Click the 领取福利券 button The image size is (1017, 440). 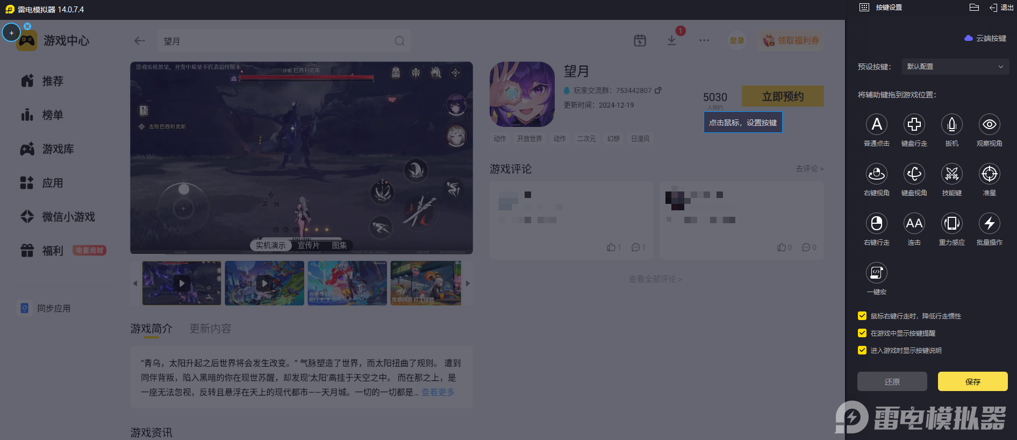[x=791, y=40]
